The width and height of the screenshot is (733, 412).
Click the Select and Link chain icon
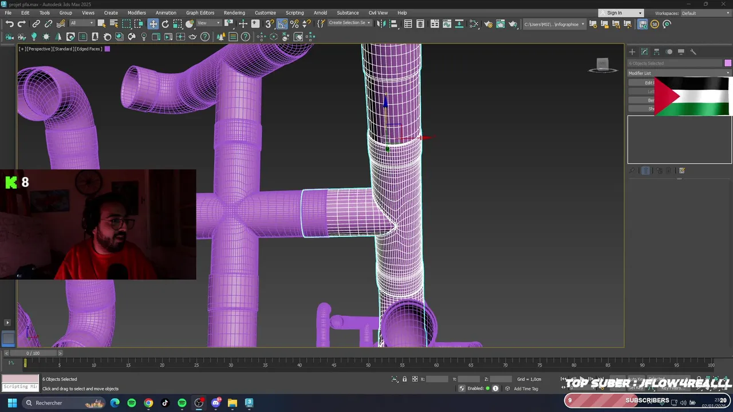pos(36,24)
